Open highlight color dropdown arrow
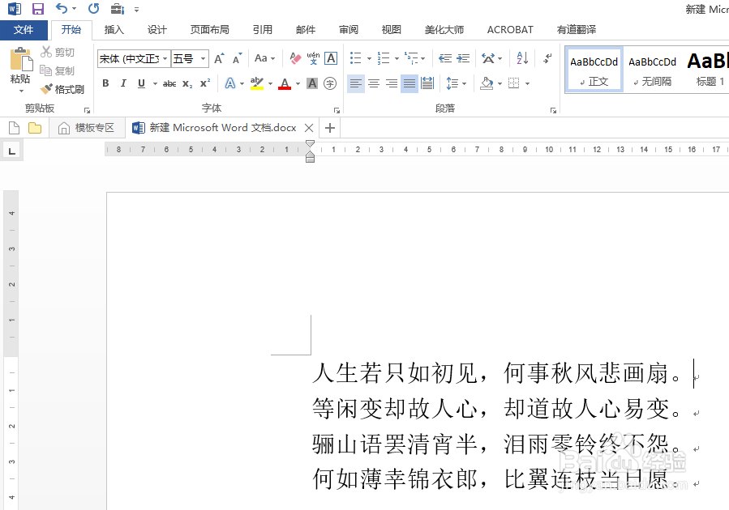This screenshot has height=510, width=729. coord(270,84)
